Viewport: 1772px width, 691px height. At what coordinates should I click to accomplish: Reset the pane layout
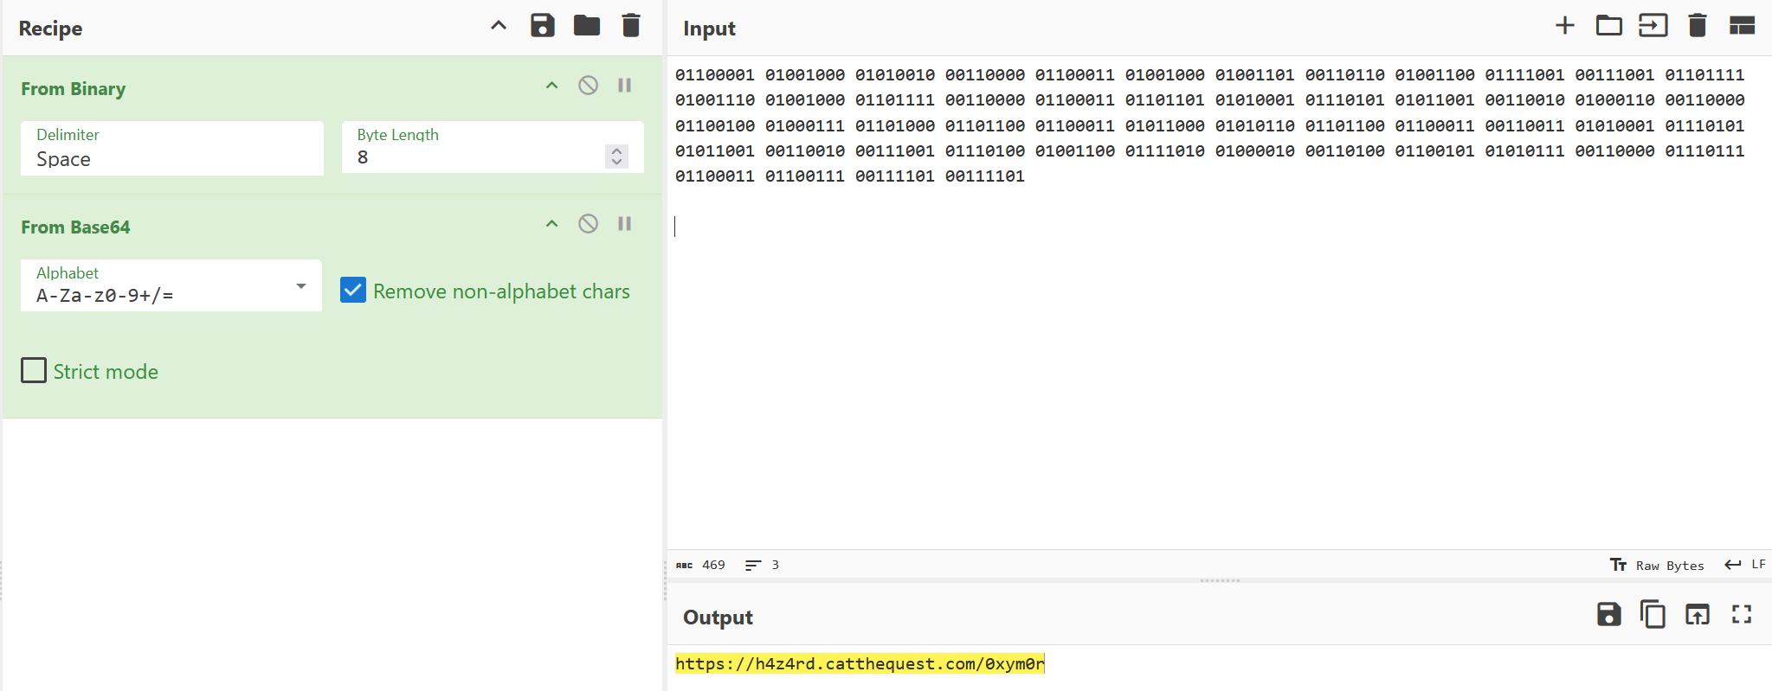pyautogui.click(x=1741, y=26)
